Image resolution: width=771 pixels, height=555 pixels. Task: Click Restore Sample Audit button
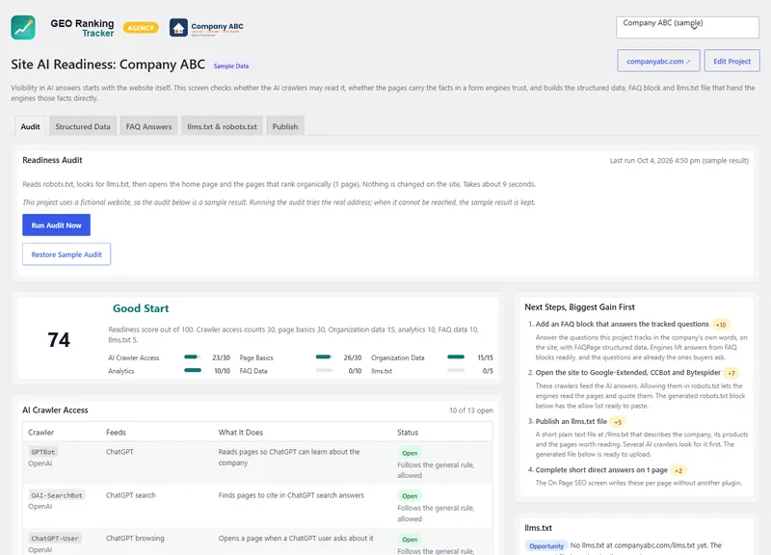[66, 254]
